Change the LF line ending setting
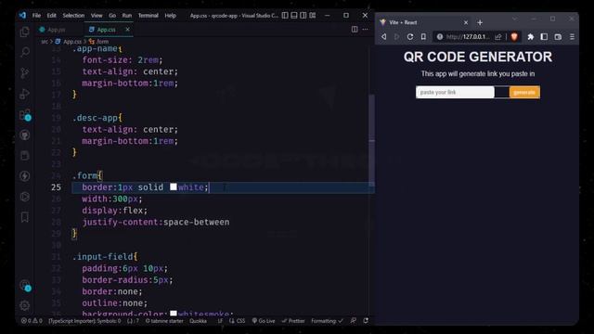 [220, 321]
